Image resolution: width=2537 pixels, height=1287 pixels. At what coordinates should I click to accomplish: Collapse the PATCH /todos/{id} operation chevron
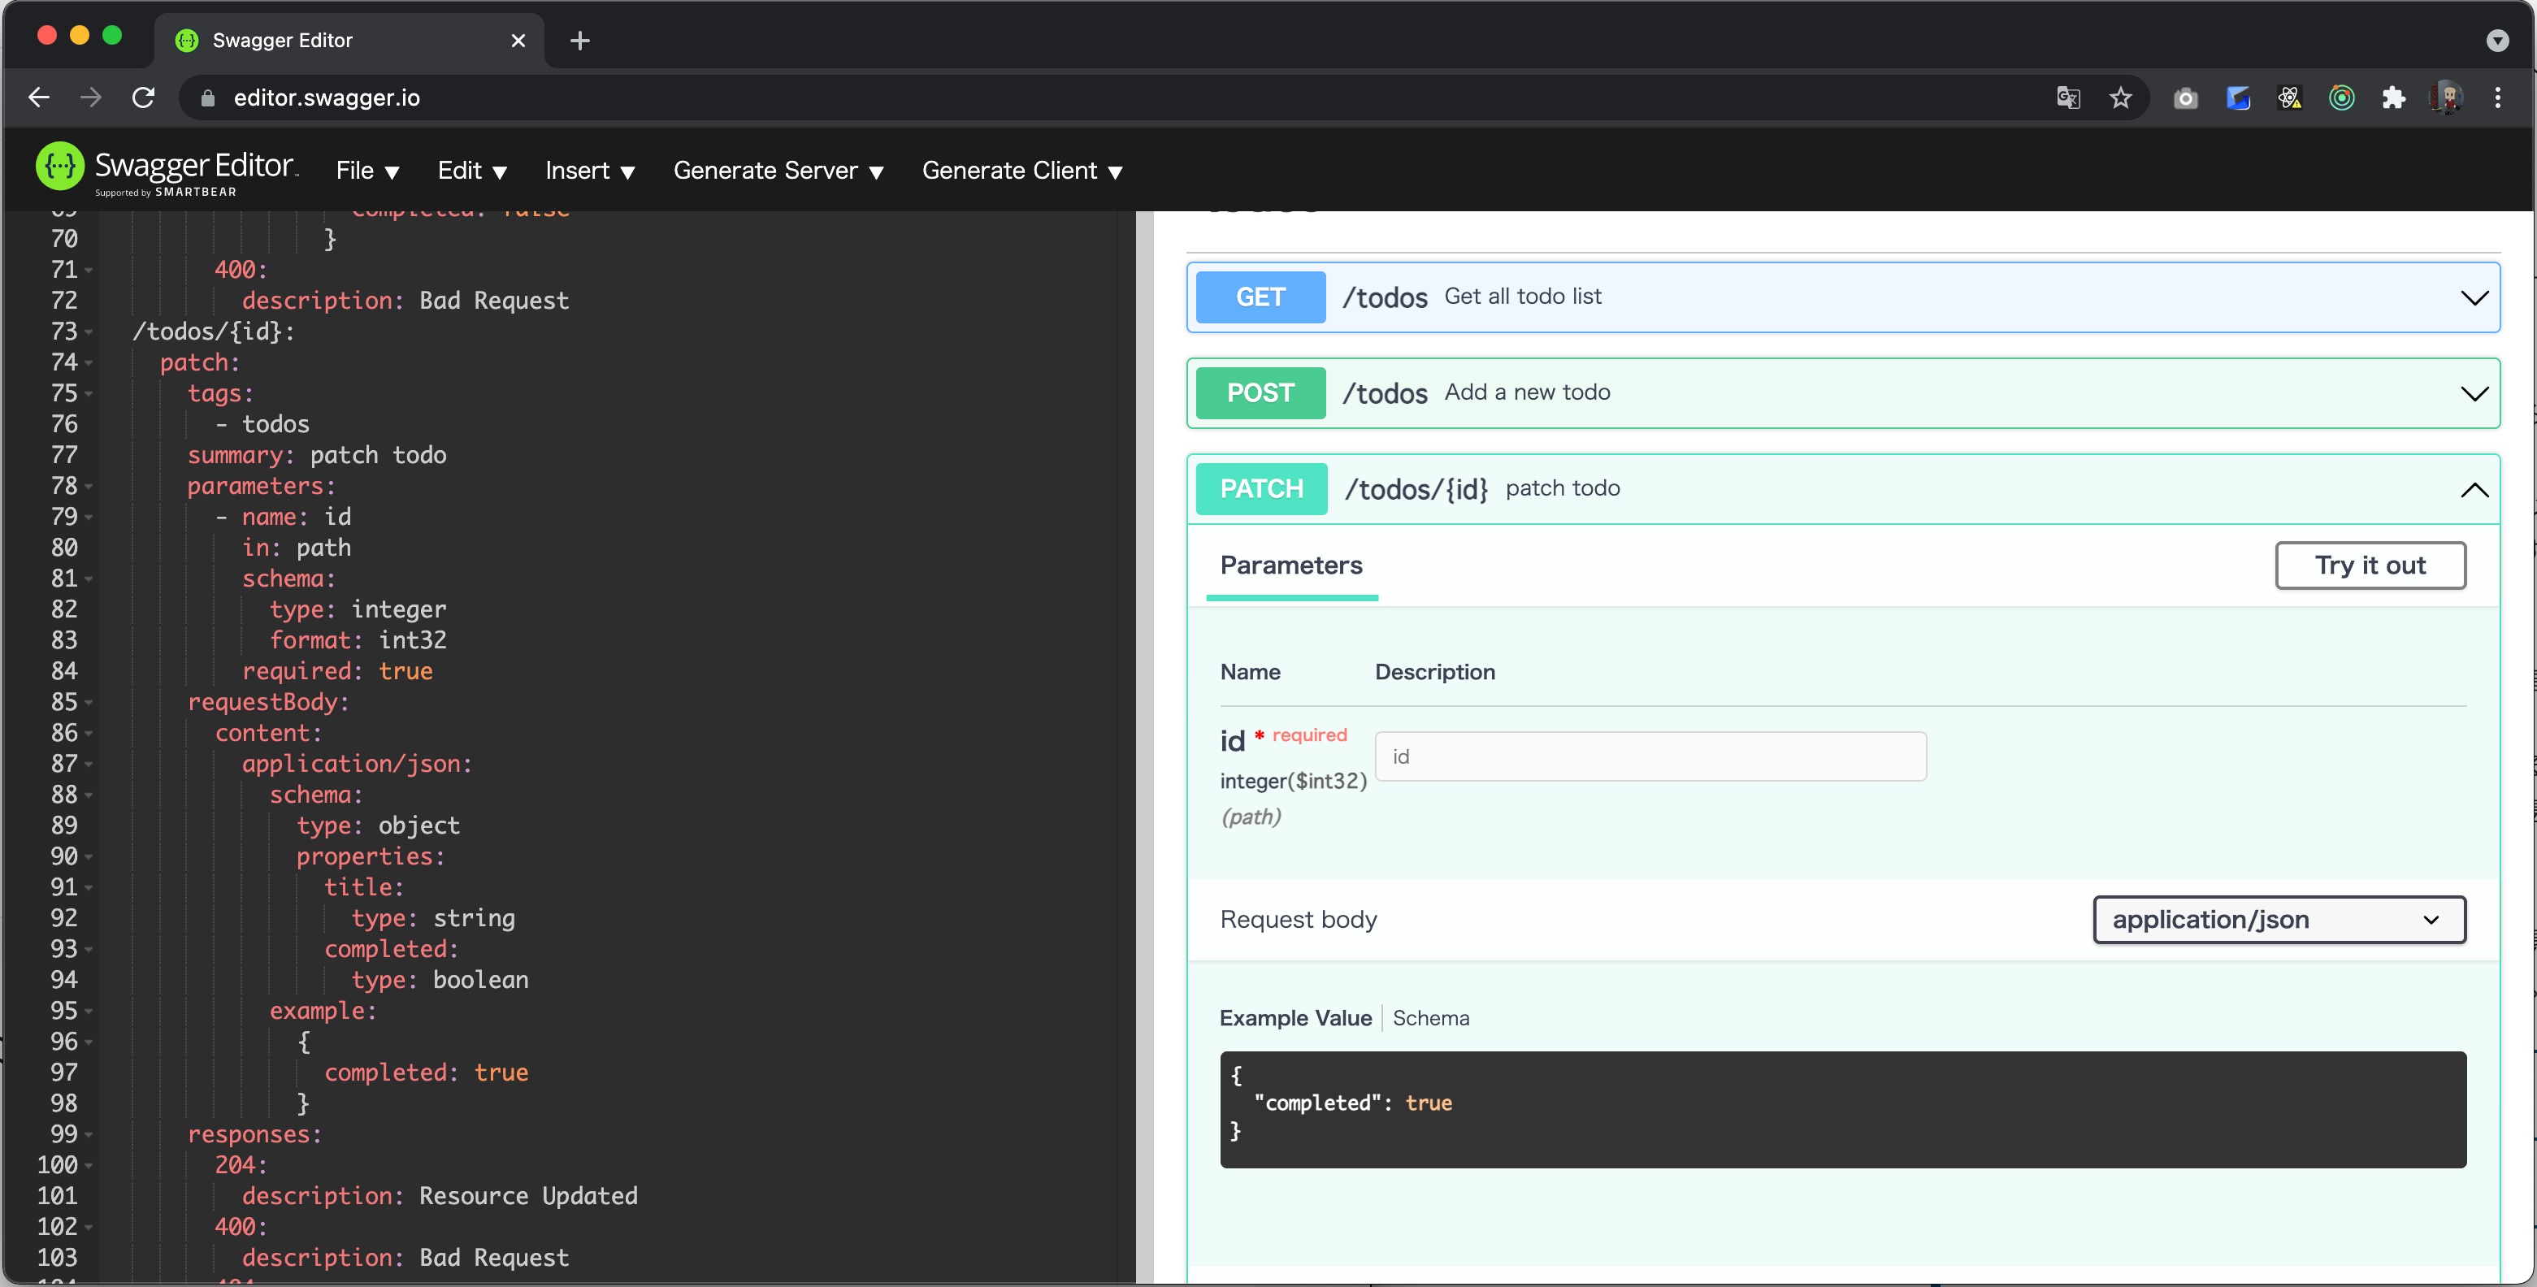(x=2474, y=489)
